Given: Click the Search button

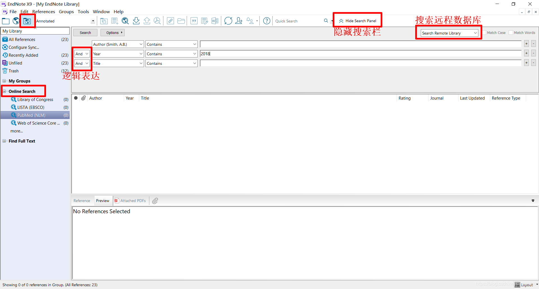Looking at the screenshot, I should 85,33.
